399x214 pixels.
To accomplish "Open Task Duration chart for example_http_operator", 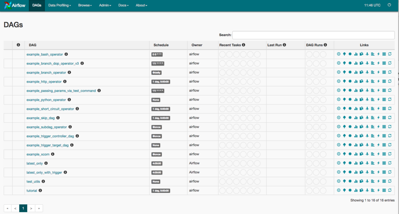I will [x=356, y=81].
